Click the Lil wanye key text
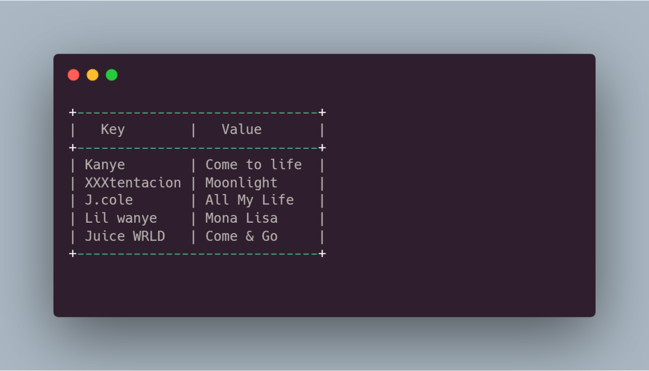The image size is (649, 371). pyautogui.click(x=121, y=219)
